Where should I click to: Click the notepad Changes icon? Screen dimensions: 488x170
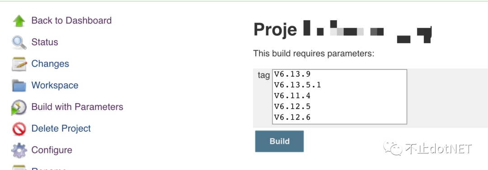tap(19, 64)
